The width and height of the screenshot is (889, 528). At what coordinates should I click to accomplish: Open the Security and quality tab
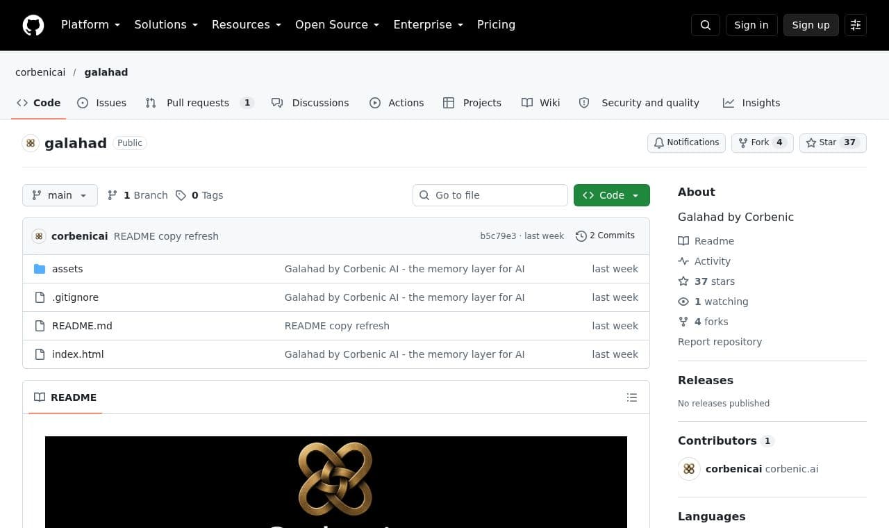639,103
